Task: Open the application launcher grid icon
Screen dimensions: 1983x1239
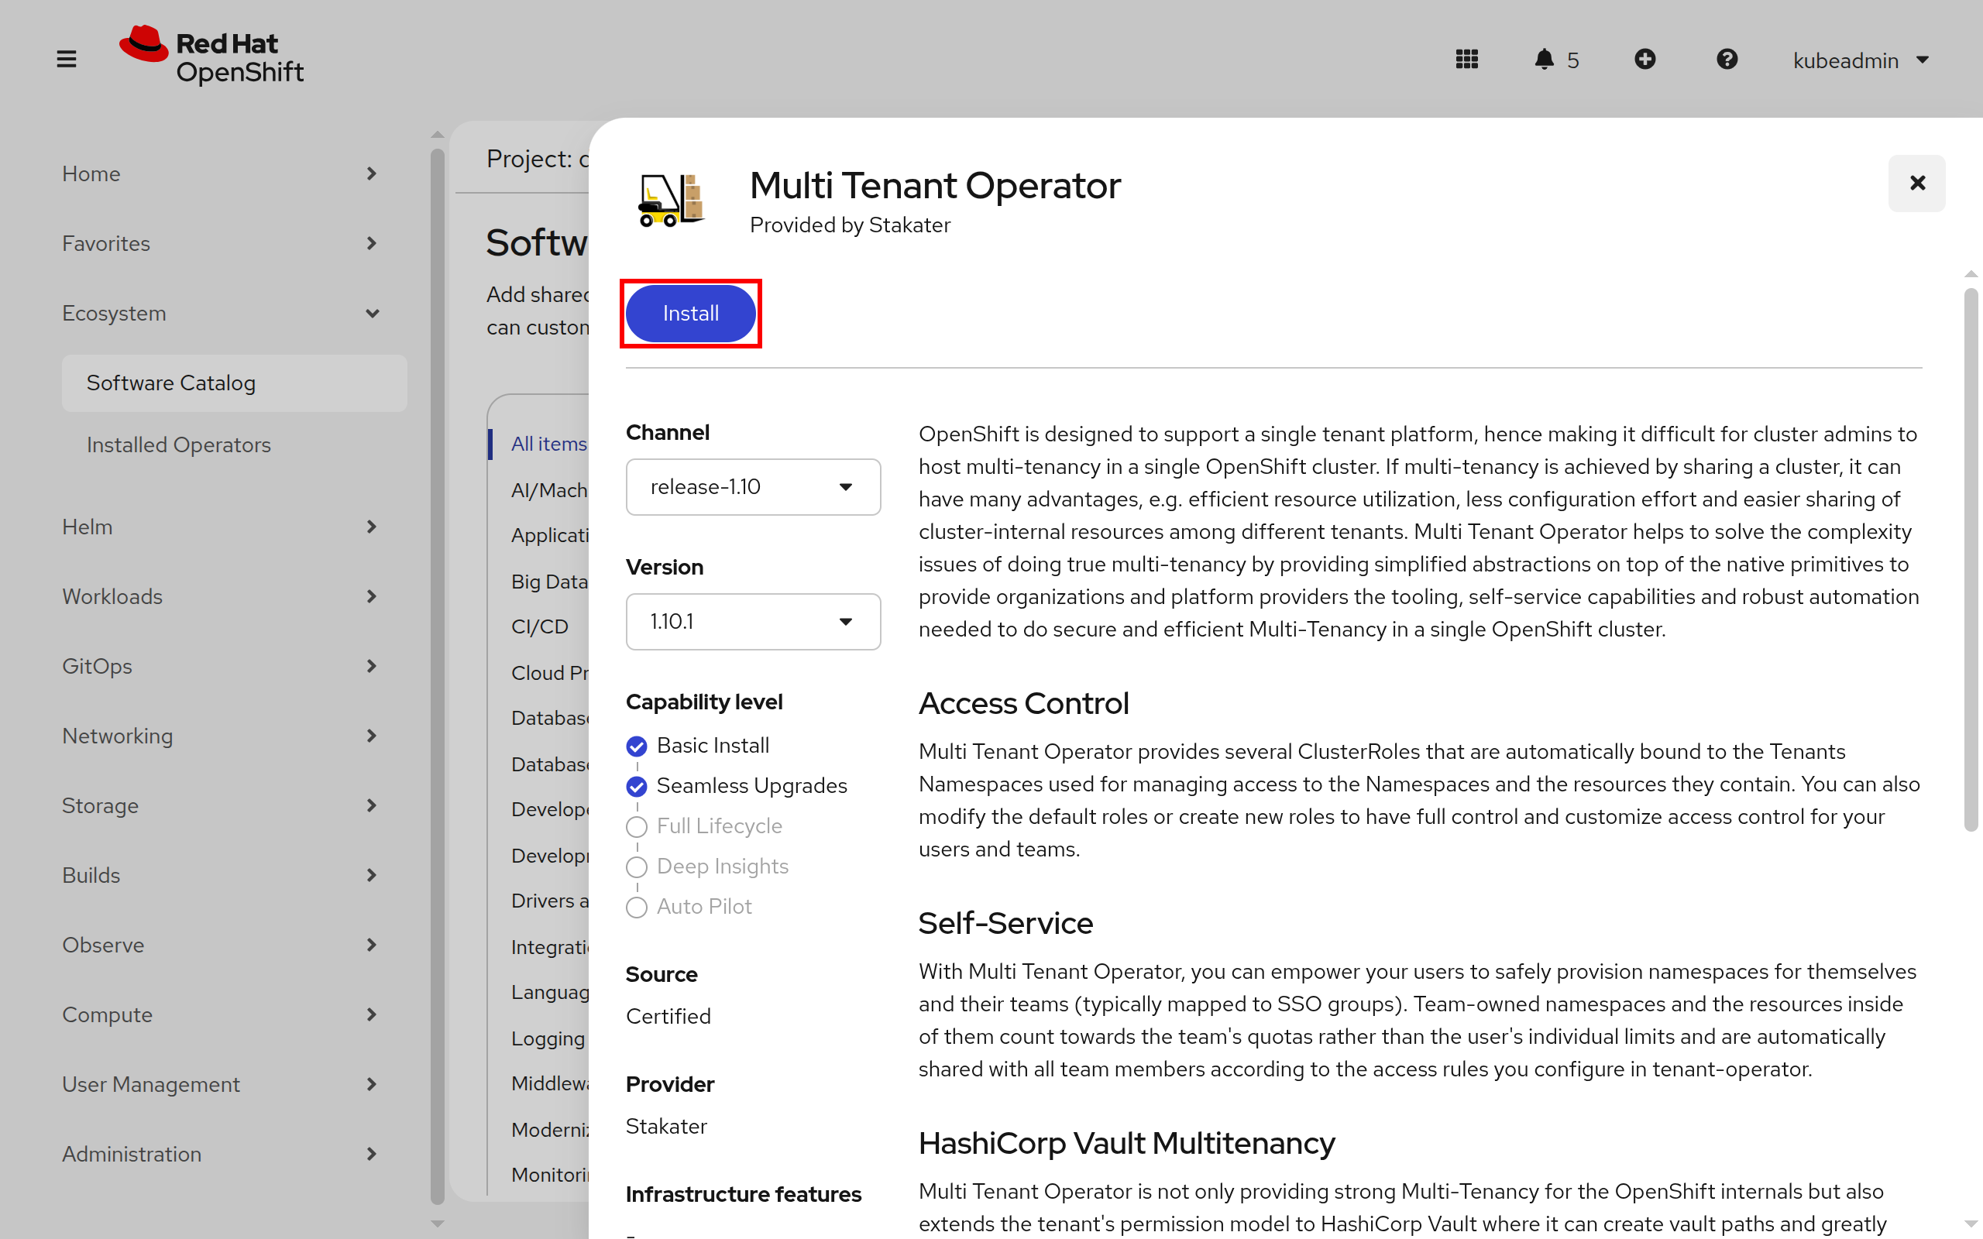Action: (1467, 59)
